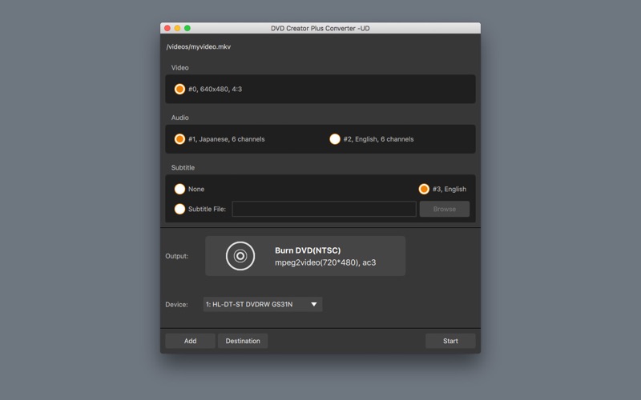Viewport: 641px width, 400px height.
Task: Click the Device: label
Action: [x=176, y=305]
